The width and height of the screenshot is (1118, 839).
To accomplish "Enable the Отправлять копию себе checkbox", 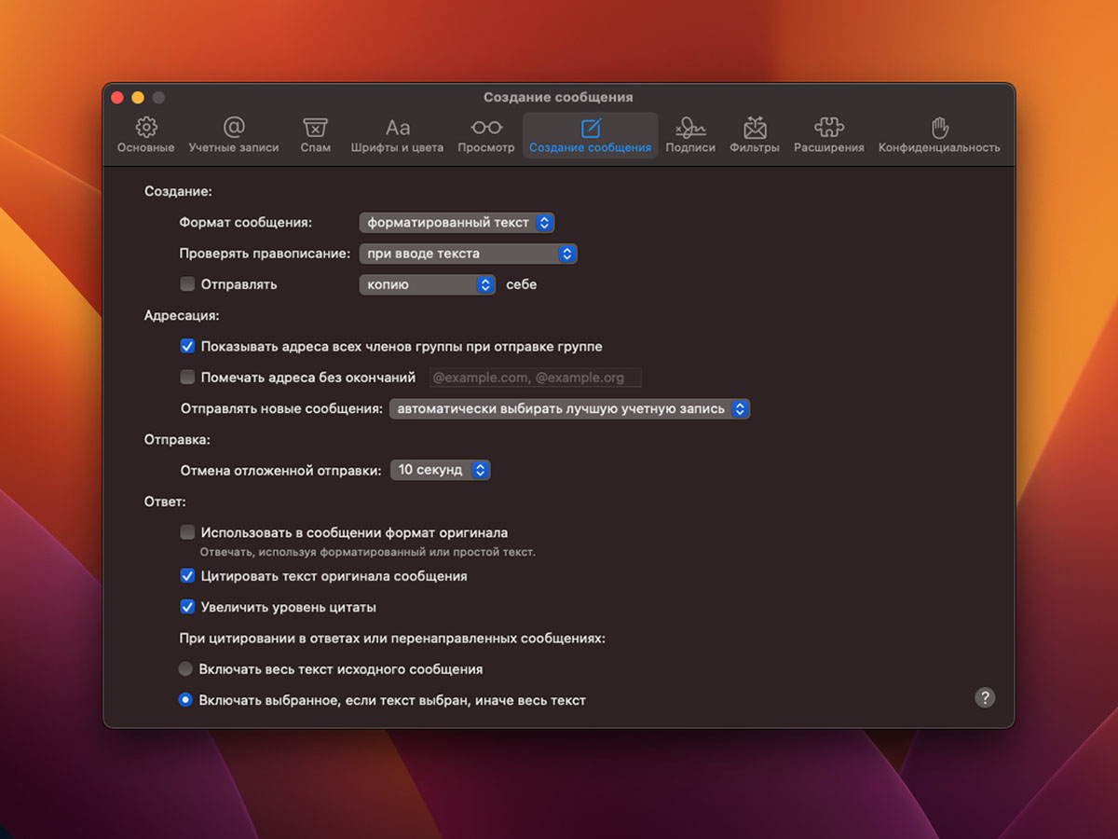I will click(187, 284).
